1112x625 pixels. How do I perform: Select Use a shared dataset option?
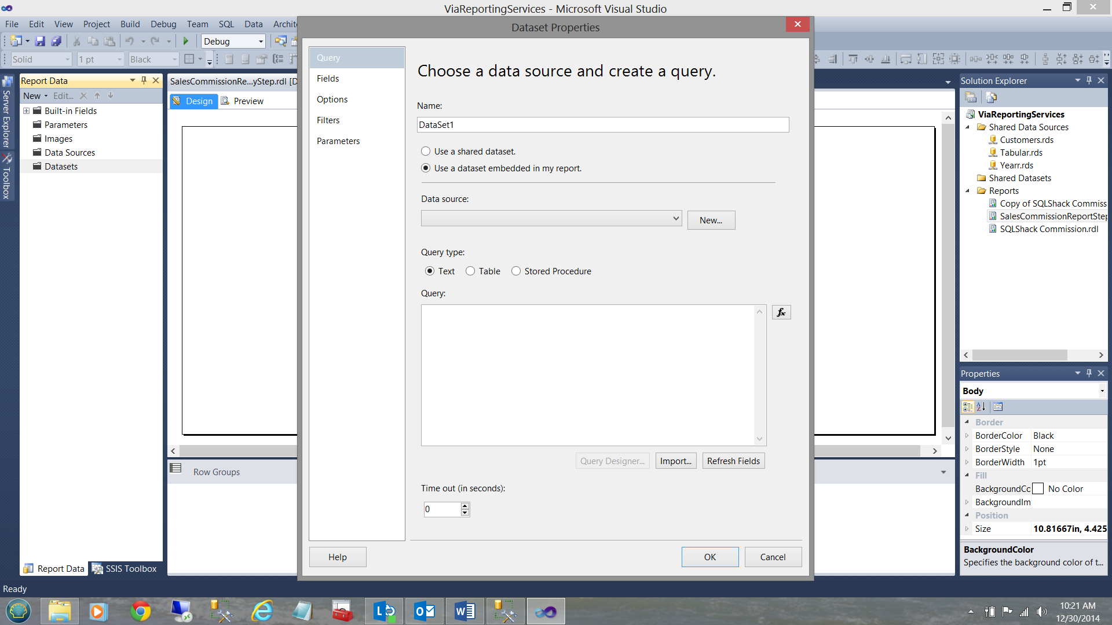click(x=426, y=152)
